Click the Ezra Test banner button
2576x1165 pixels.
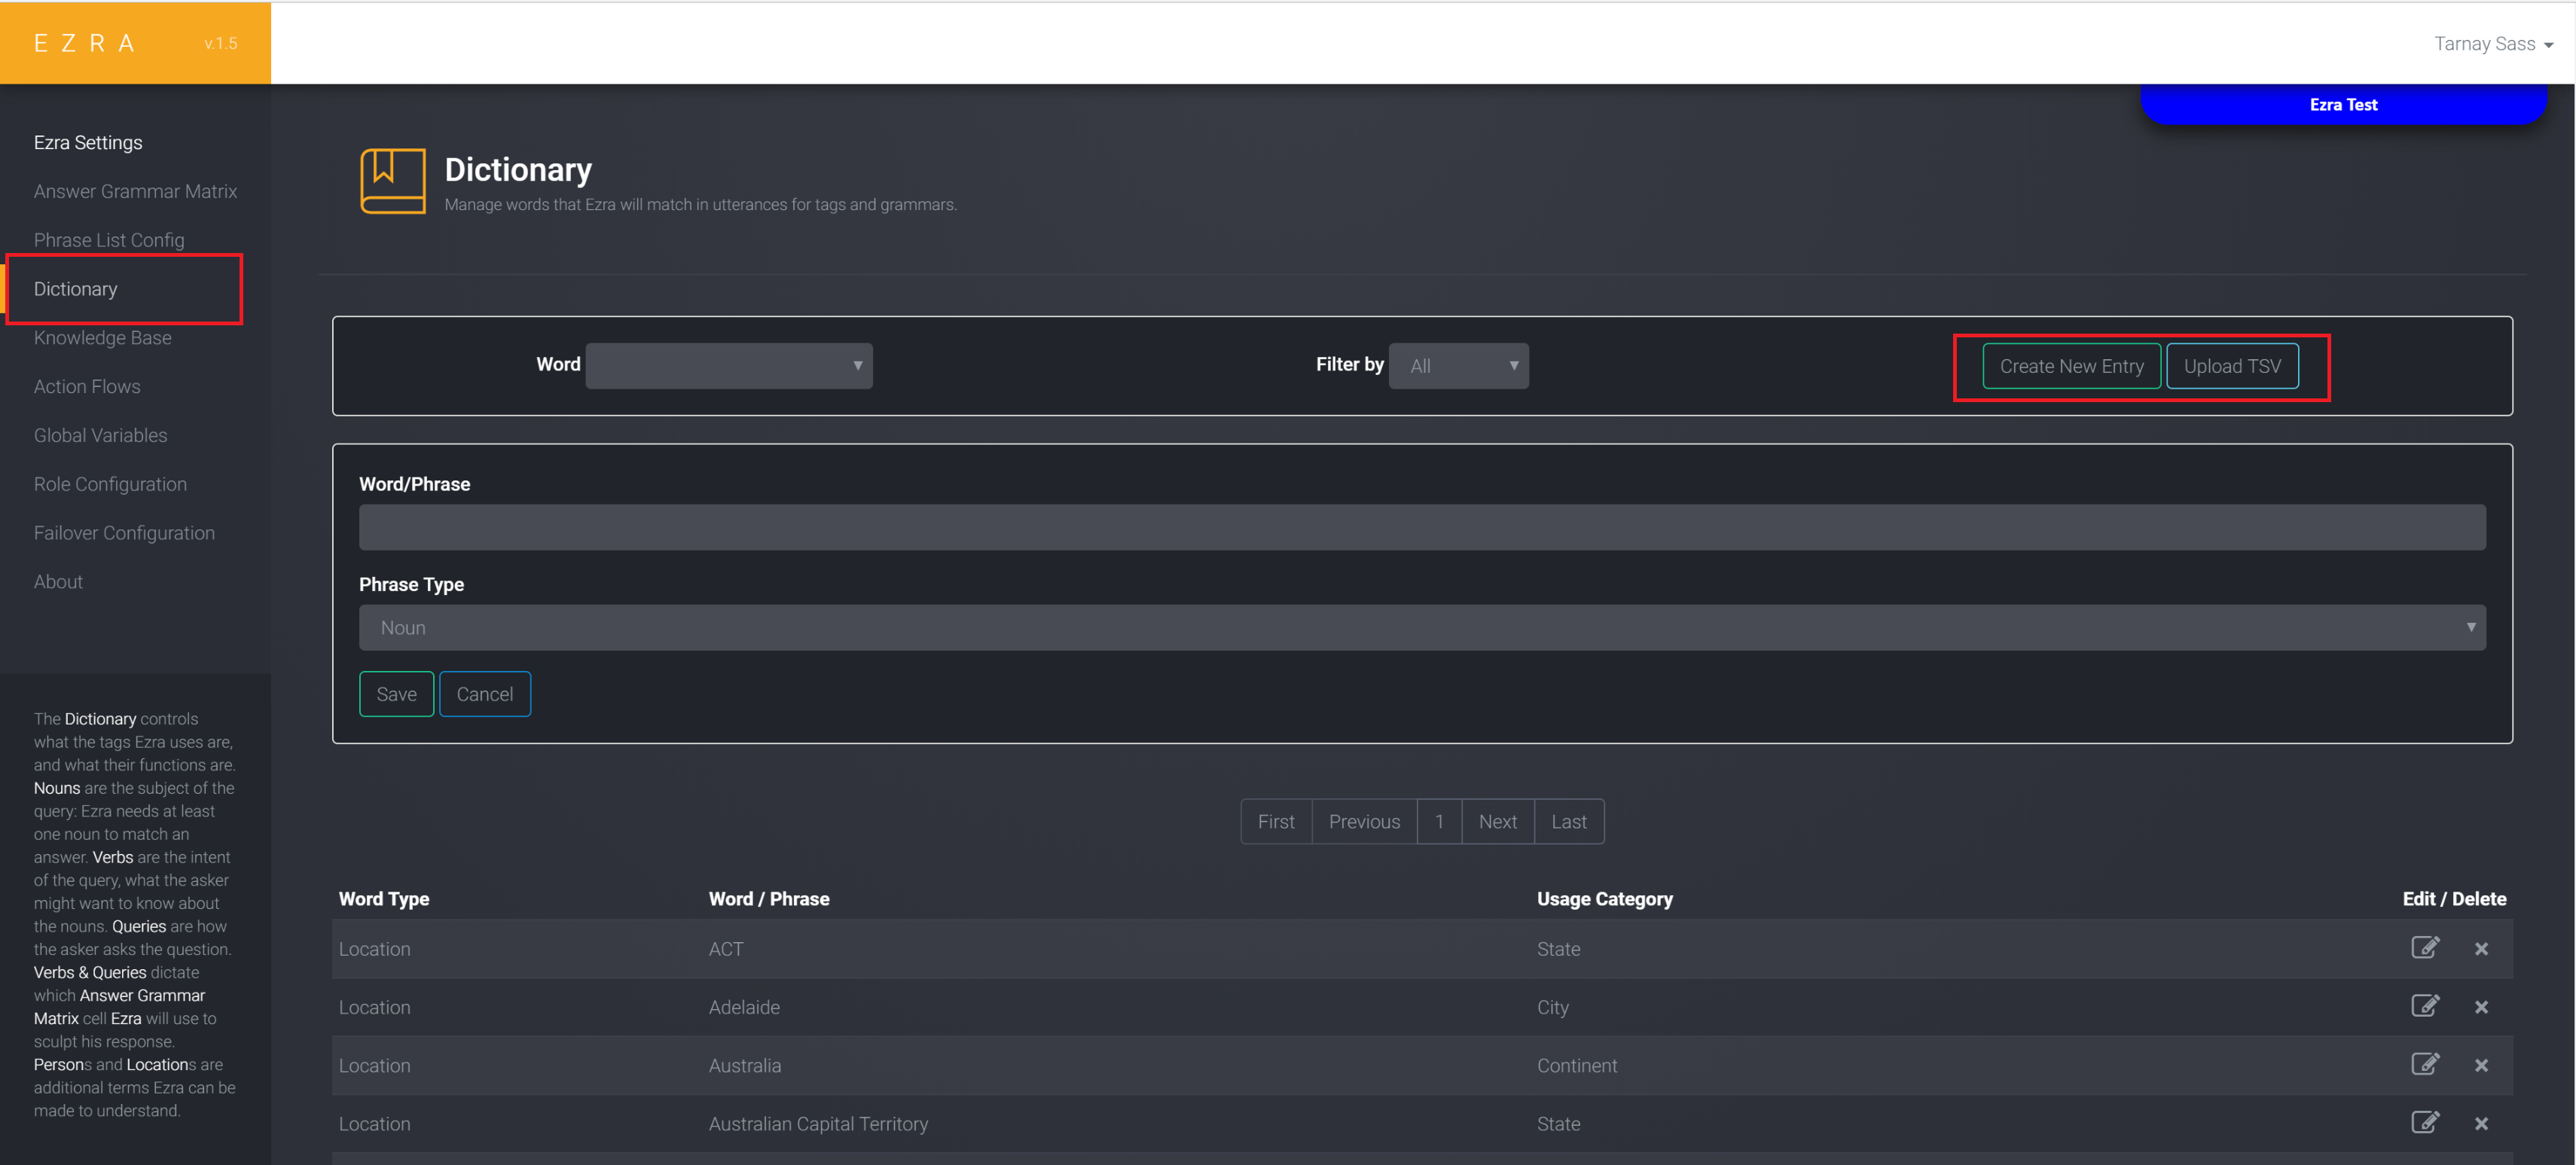[2343, 104]
